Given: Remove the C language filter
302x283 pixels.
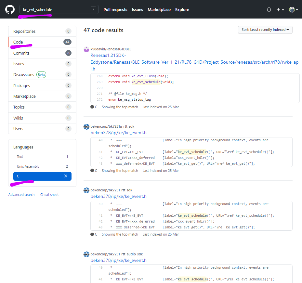Looking at the screenshot, I should pos(66,176).
